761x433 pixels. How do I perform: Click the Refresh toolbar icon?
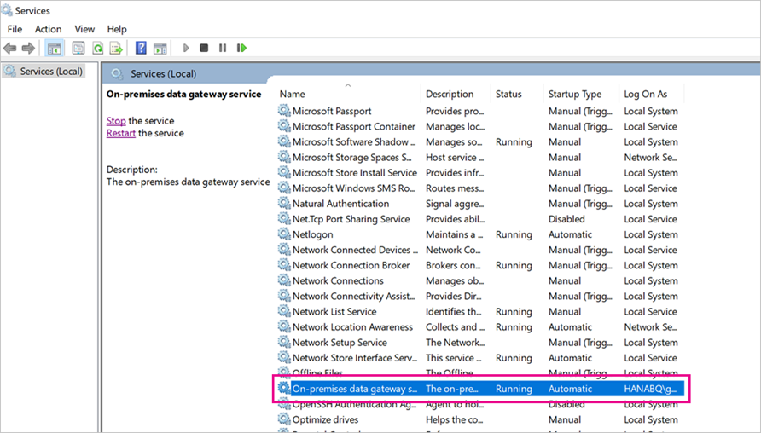click(x=97, y=49)
